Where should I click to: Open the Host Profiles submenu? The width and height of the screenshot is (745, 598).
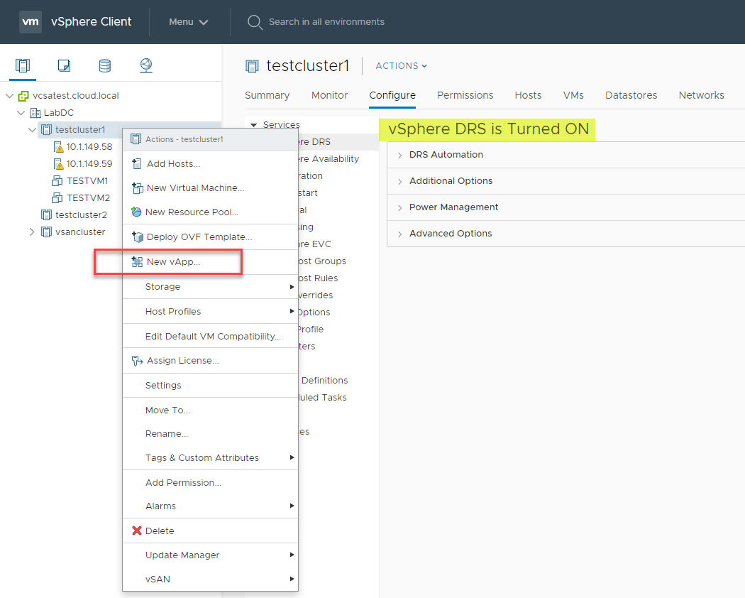211,312
